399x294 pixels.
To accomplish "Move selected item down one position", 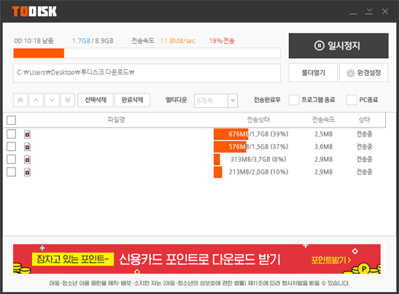I will (x=52, y=100).
